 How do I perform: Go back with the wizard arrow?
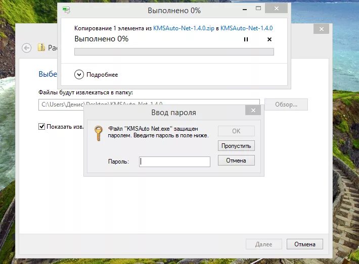point(27,48)
